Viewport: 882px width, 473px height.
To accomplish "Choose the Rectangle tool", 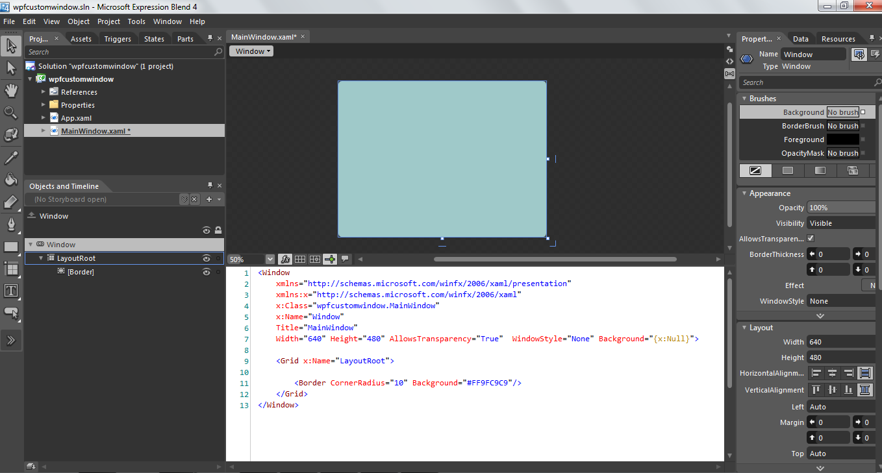I will 10,247.
